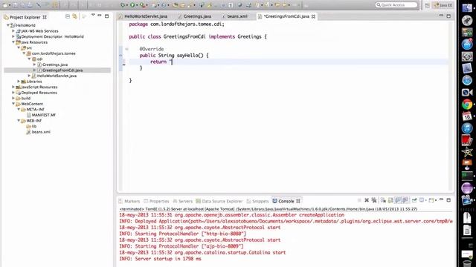Collapse the WEB-INF folder

[x=19, y=120]
